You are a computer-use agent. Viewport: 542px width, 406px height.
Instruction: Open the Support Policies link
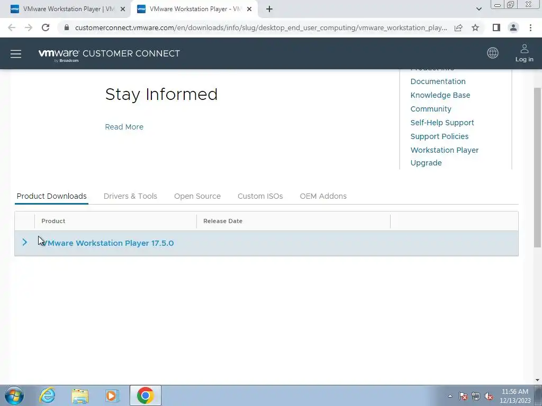[x=439, y=137]
